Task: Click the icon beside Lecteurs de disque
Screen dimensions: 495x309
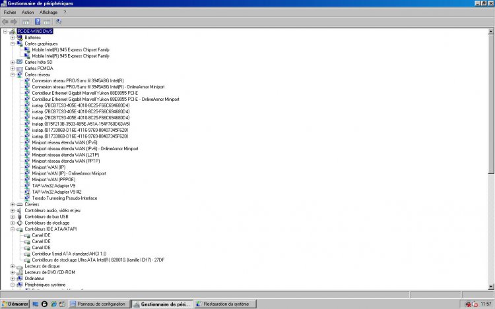Action: [x=20, y=266]
